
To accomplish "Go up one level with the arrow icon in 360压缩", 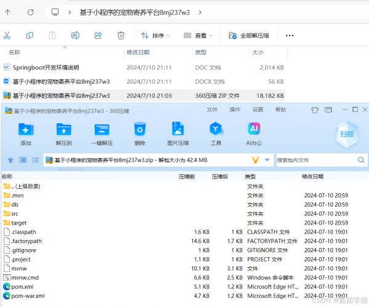I will coord(10,160).
